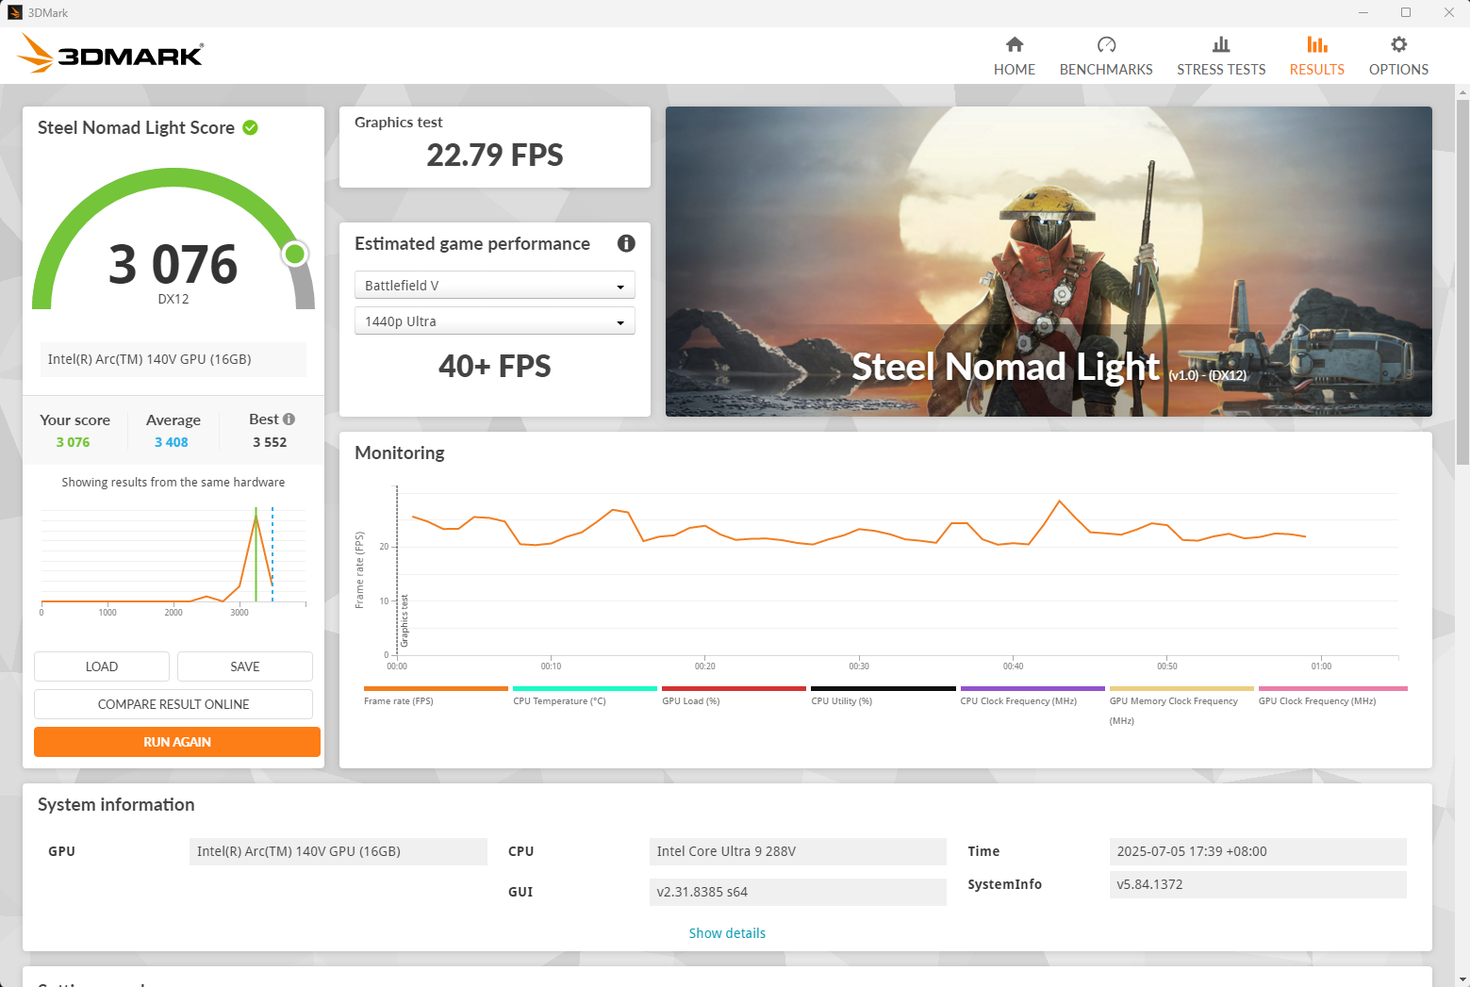Click the scrollbar down arrow

click(1462, 979)
